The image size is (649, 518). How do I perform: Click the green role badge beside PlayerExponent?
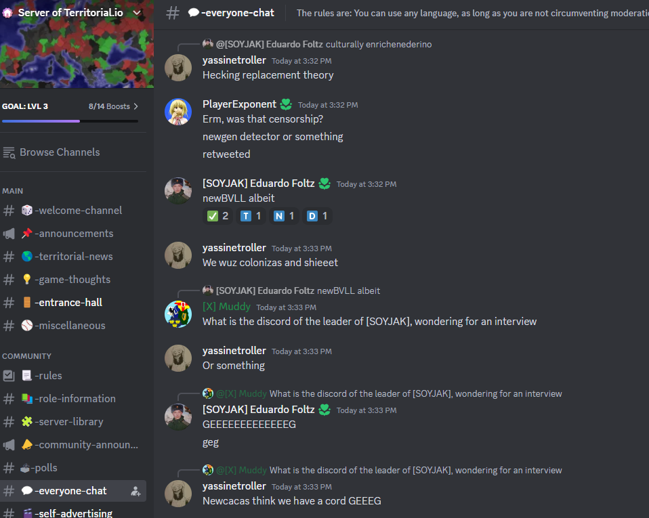286,104
